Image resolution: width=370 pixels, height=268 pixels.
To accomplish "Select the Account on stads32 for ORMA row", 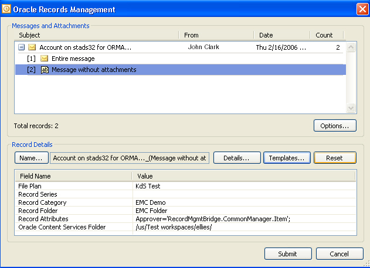I will click(x=181, y=47).
